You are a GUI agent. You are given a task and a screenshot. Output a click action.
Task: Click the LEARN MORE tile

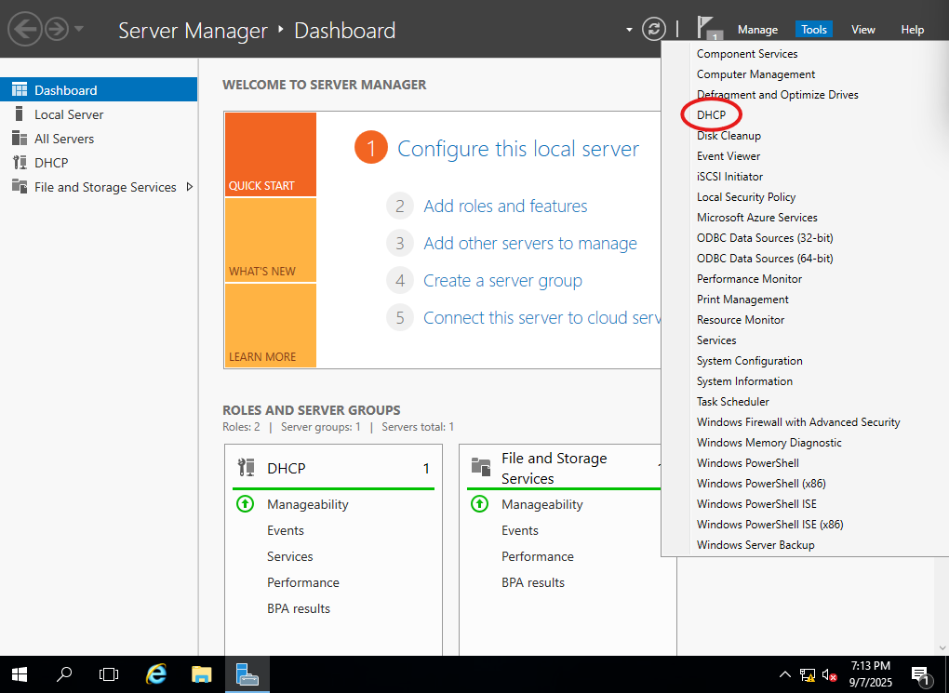[271, 325]
